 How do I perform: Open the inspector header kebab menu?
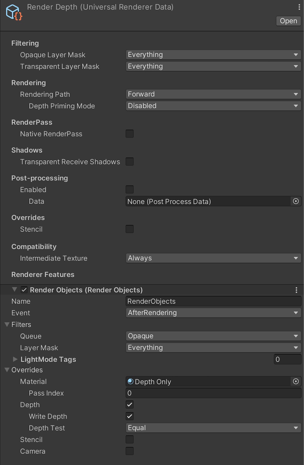tap(299, 7)
